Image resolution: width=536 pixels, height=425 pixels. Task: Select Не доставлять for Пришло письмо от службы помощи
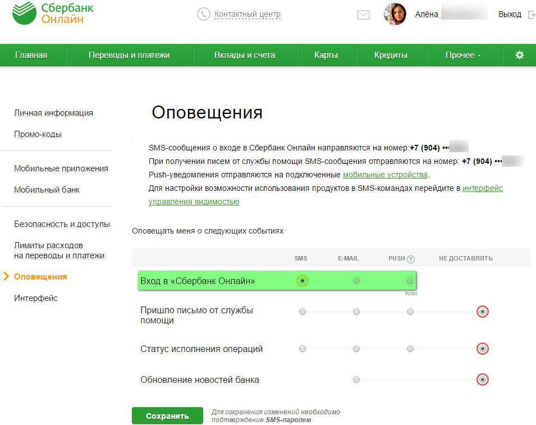pyautogui.click(x=482, y=312)
